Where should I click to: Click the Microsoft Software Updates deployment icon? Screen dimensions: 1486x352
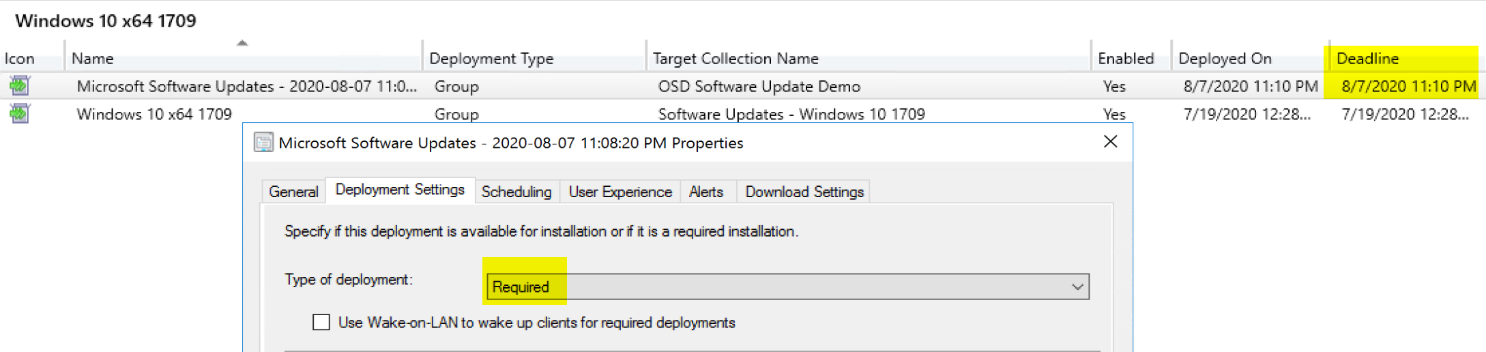click(19, 86)
